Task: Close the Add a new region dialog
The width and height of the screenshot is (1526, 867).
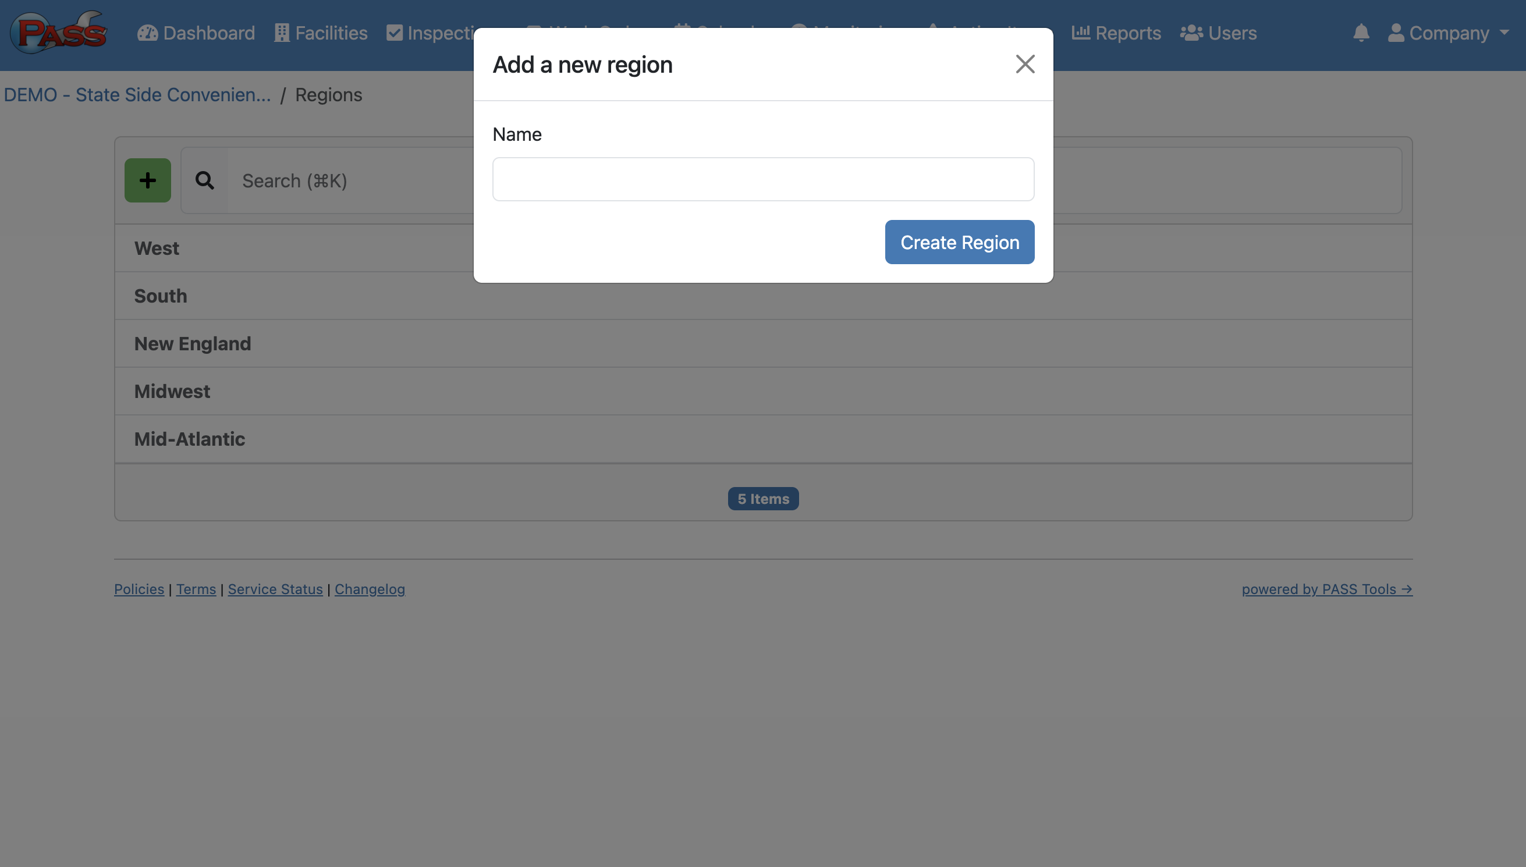Action: (x=1025, y=65)
